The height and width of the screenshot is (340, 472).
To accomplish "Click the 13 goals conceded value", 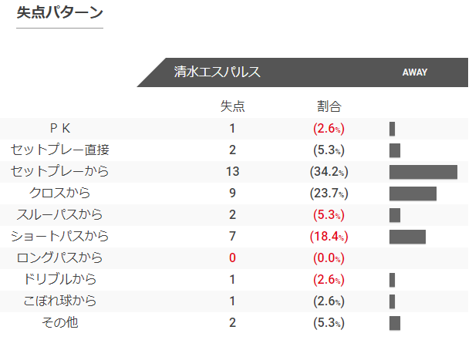I will click(x=232, y=171).
